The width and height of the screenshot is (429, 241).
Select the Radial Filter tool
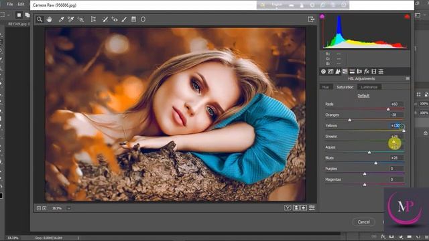(x=143, y=19)
